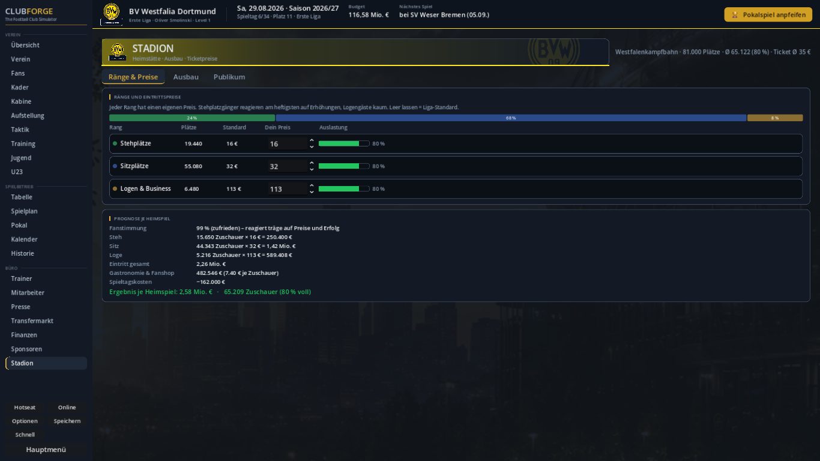Return to the Hauptmenü
Screen dimensions: 820x461
point(46,450)
